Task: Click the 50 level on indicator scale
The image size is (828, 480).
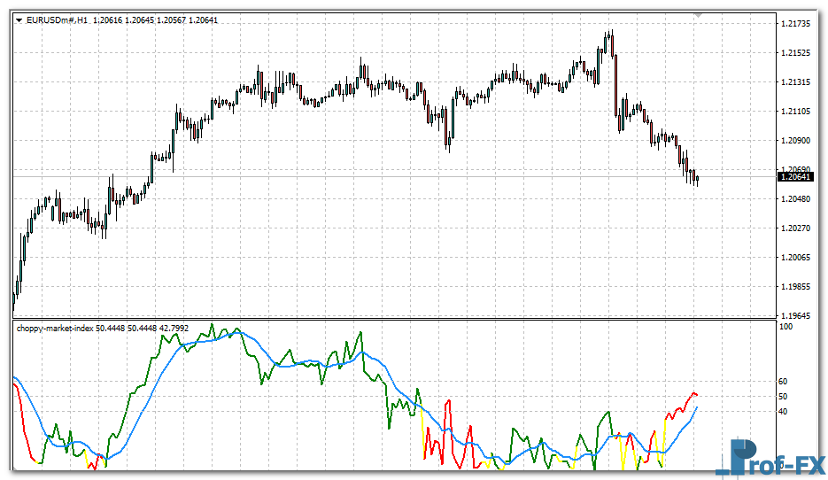Action: 783,396
